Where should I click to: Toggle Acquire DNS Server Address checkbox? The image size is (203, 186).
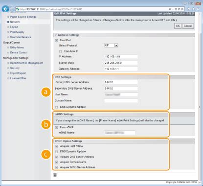click(56, 157)
